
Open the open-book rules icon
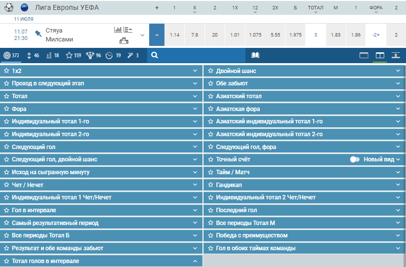(x=255, y=55)
